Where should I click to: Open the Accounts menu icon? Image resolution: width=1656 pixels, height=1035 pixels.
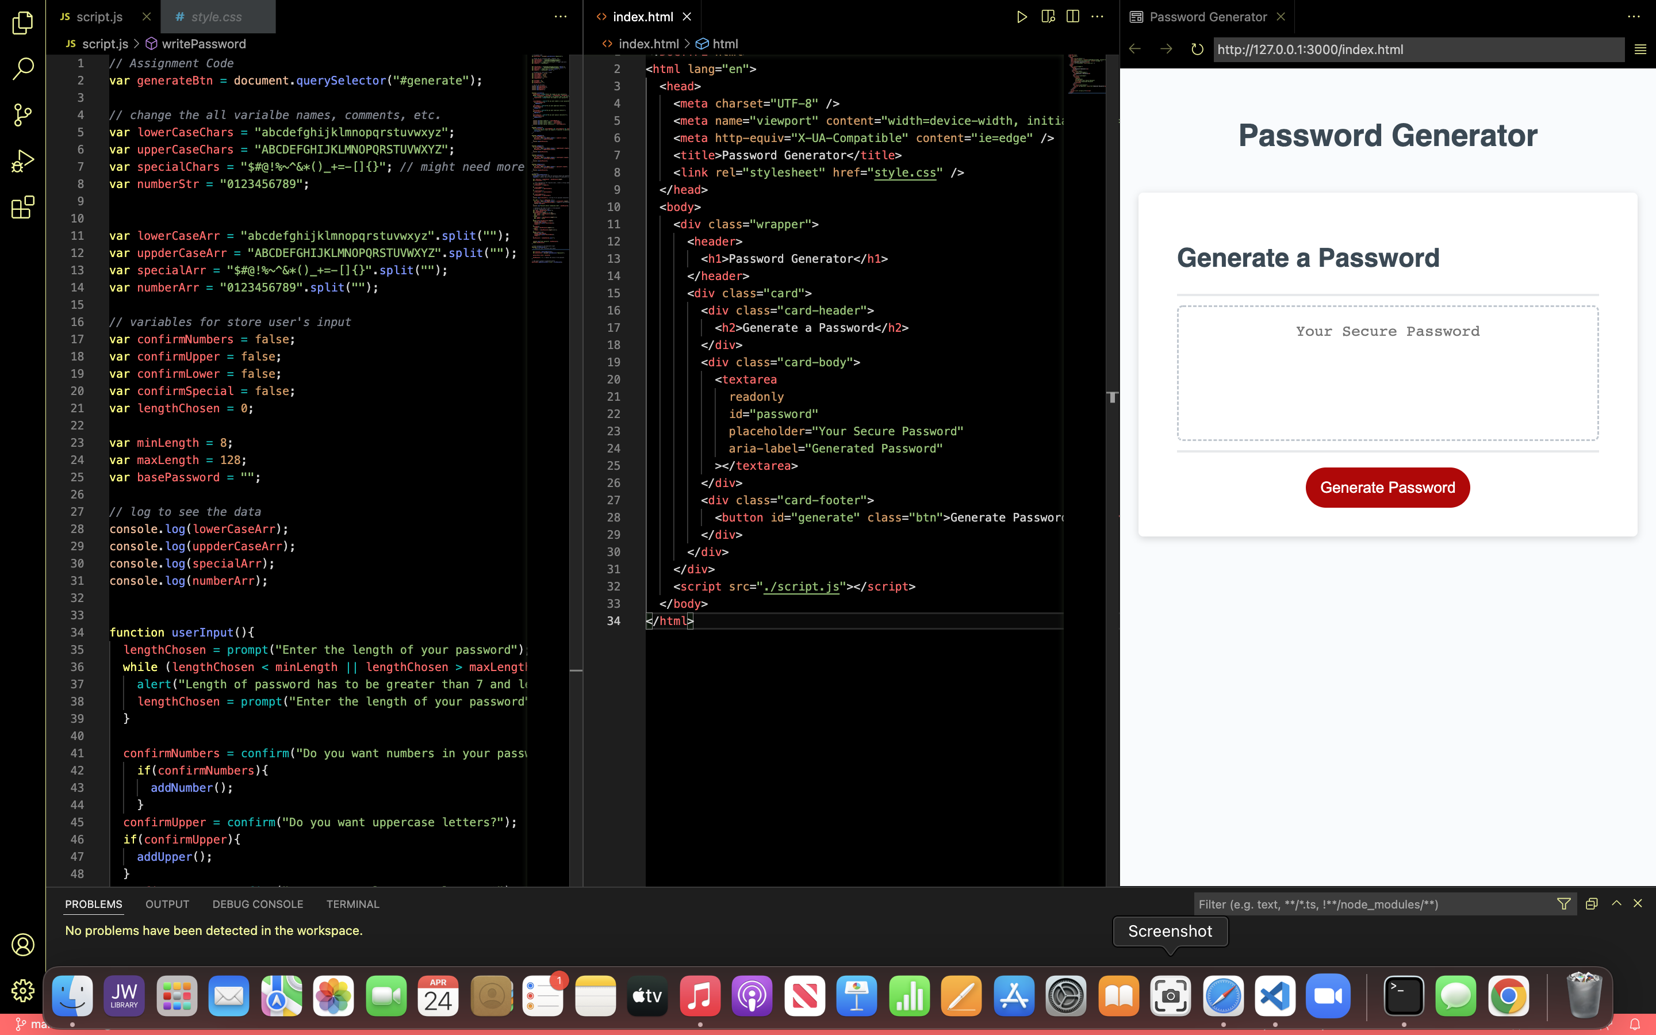point(22,945)
